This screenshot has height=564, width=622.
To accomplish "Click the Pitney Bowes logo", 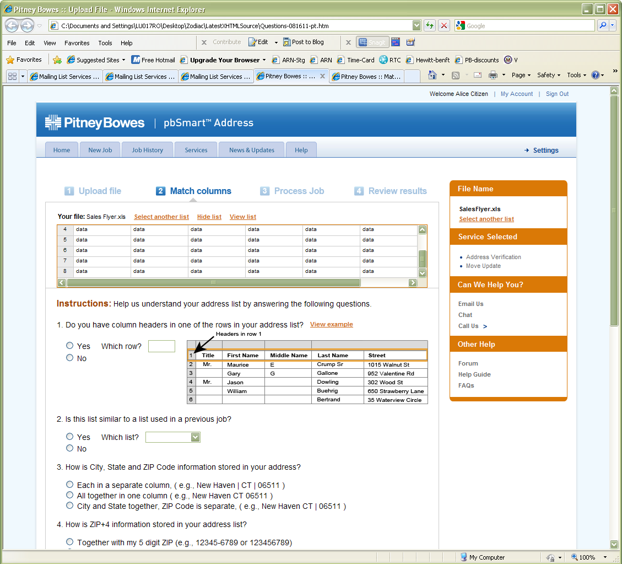I will [x=94, y=122].
